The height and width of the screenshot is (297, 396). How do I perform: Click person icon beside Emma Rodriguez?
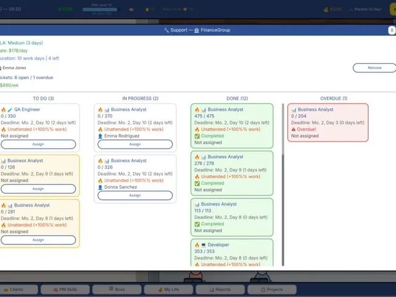pyautogui.click(x=100, y=136)
